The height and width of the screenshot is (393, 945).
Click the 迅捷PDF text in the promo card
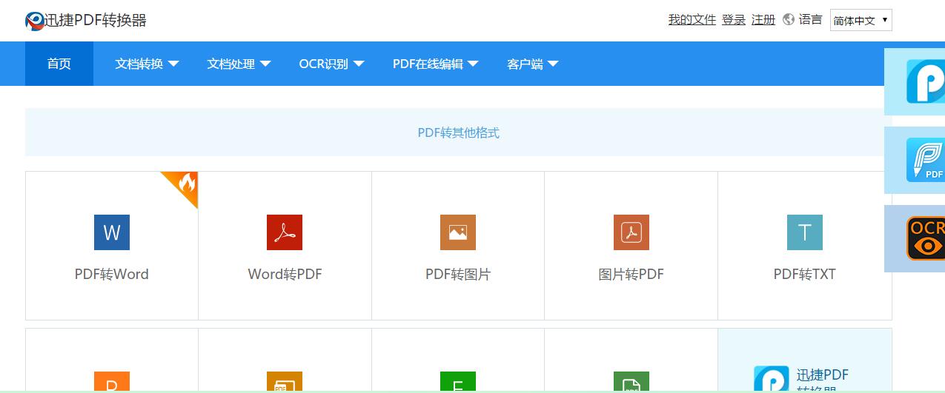(x=823, y=375)
